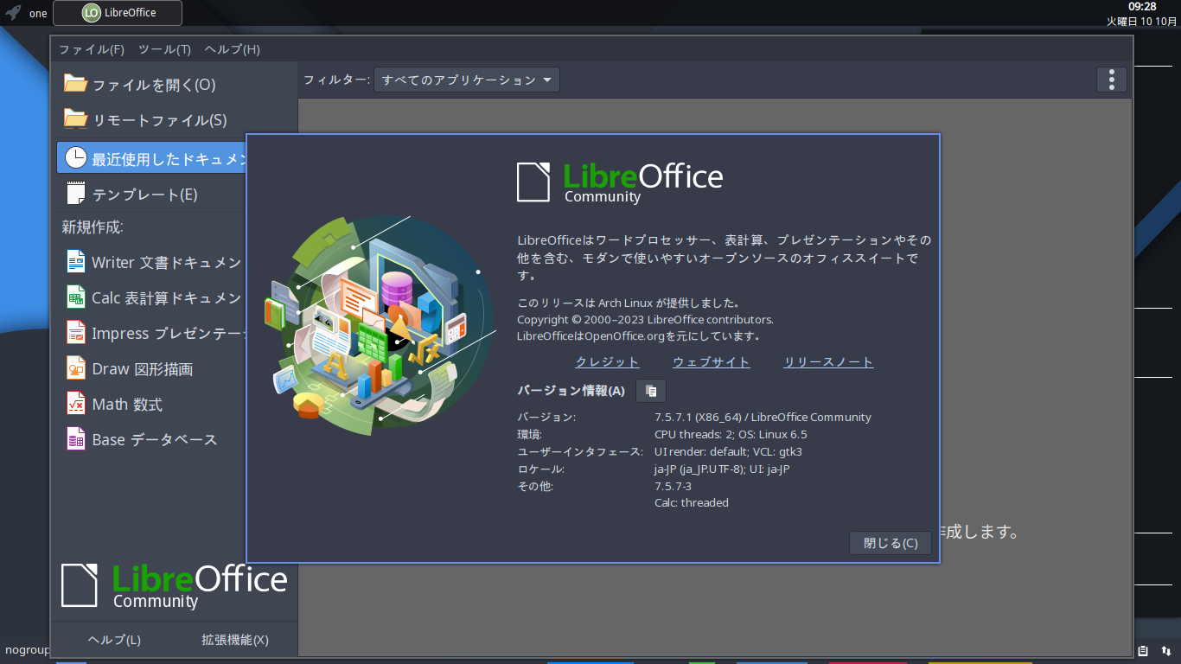Image resolution: width=1181 pixels, height=664 pixels.
Task: Click the date text 火曜日 10 10月
Action: pyautogui.click(x=1142, y=21)
